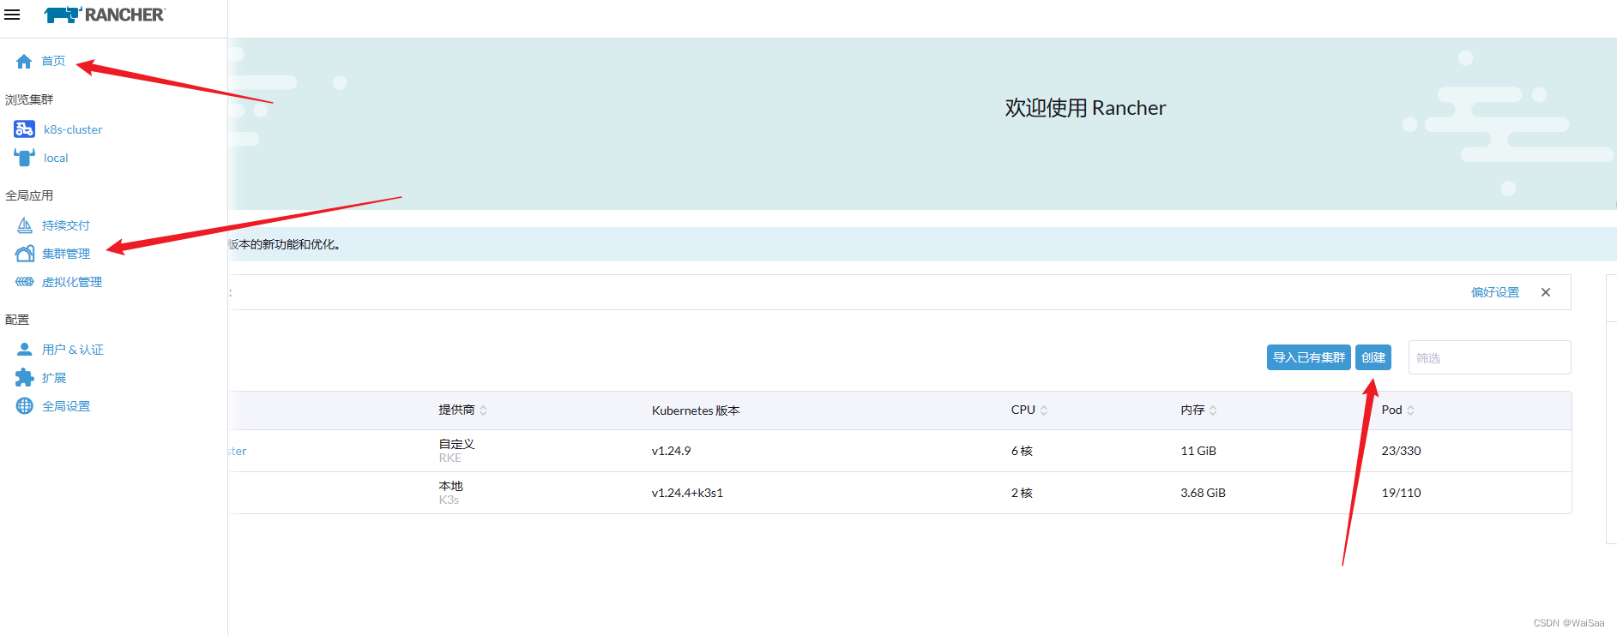Close the preferences notice with X
1617x635 pixels.
[1546, 292]
